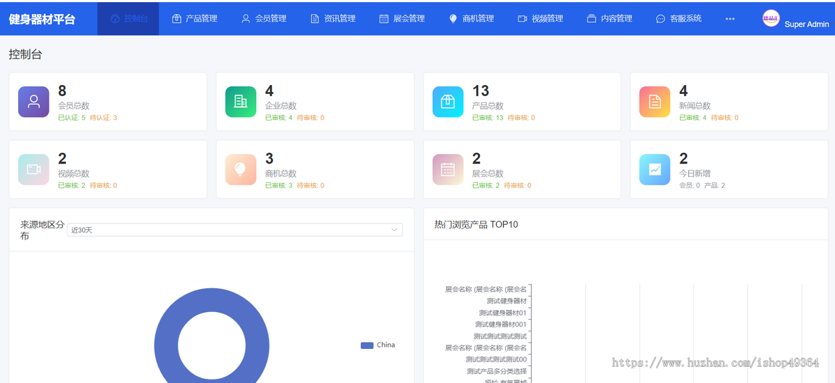The width and height of the screenshot is (835, 383).
Task: Click the folder icon beside 内容管理
Action: click(x=591, y=19)
